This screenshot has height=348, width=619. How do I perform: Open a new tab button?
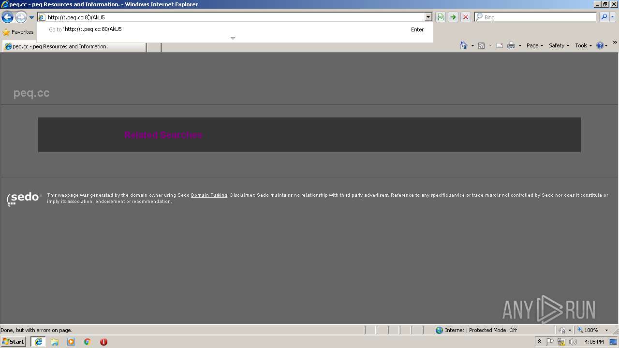coord(154,47)
